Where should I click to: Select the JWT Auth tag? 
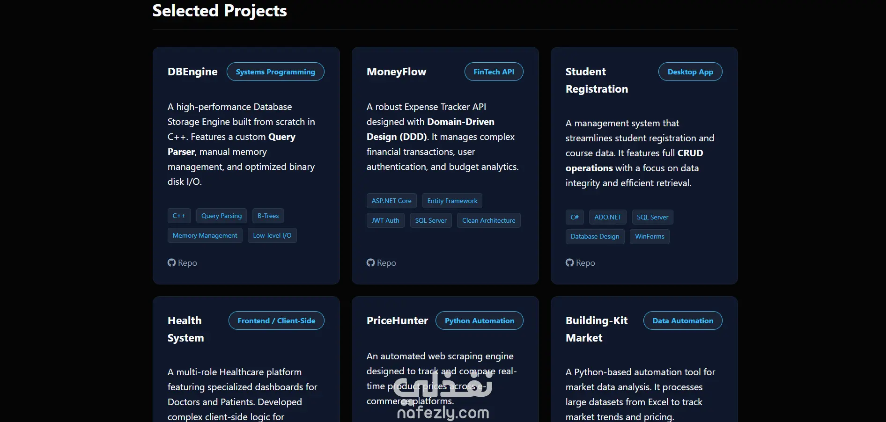pyautogui.click(x=385, y=220)
